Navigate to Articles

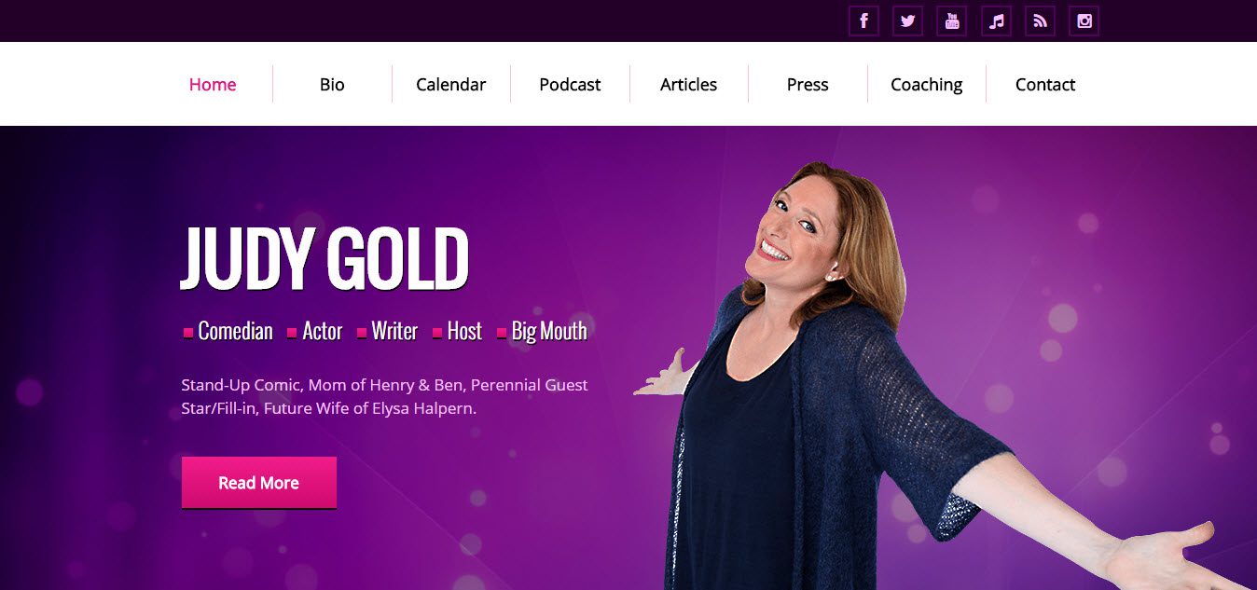[688, 84]
